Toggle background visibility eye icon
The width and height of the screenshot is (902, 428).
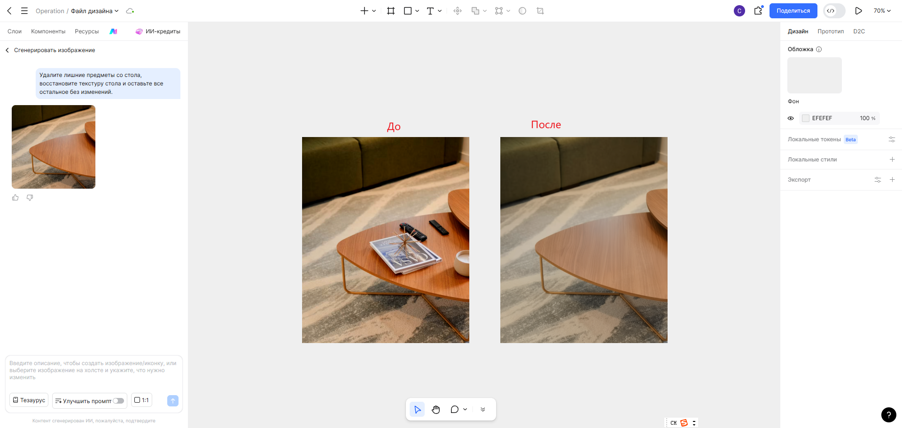[791, 118]
